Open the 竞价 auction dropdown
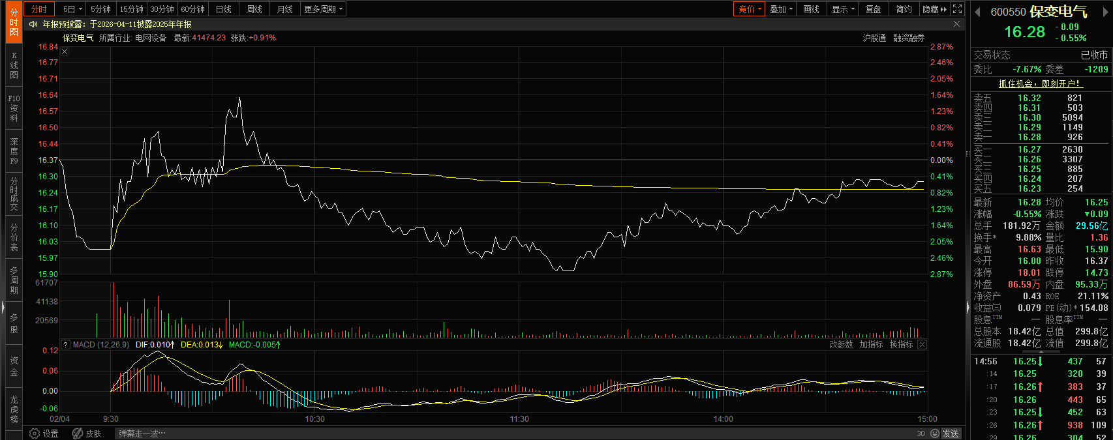1113x440 pixels. click(x=749, y=9)
